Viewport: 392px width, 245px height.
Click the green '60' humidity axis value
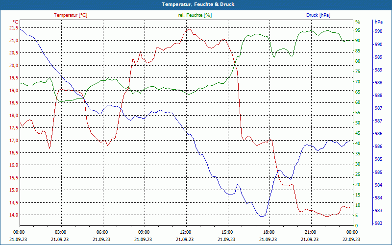click(x=358, y=102)
